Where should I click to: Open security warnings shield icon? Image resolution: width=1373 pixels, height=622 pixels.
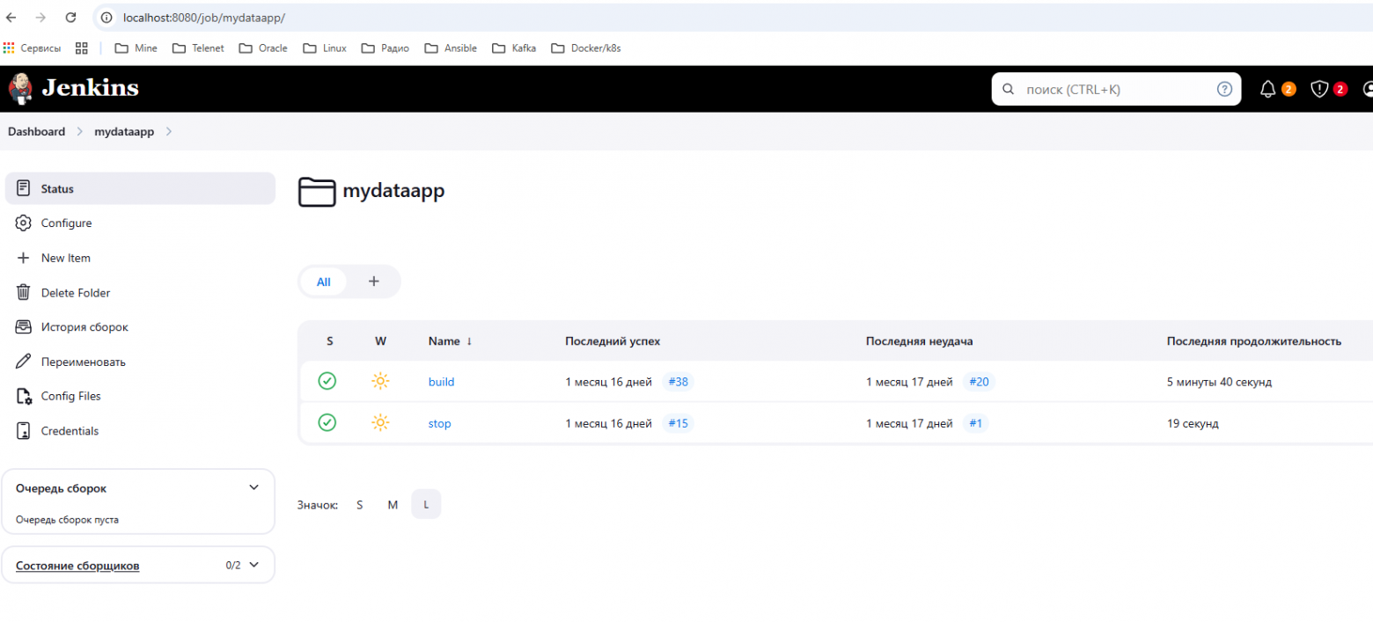pos(1318,89)
